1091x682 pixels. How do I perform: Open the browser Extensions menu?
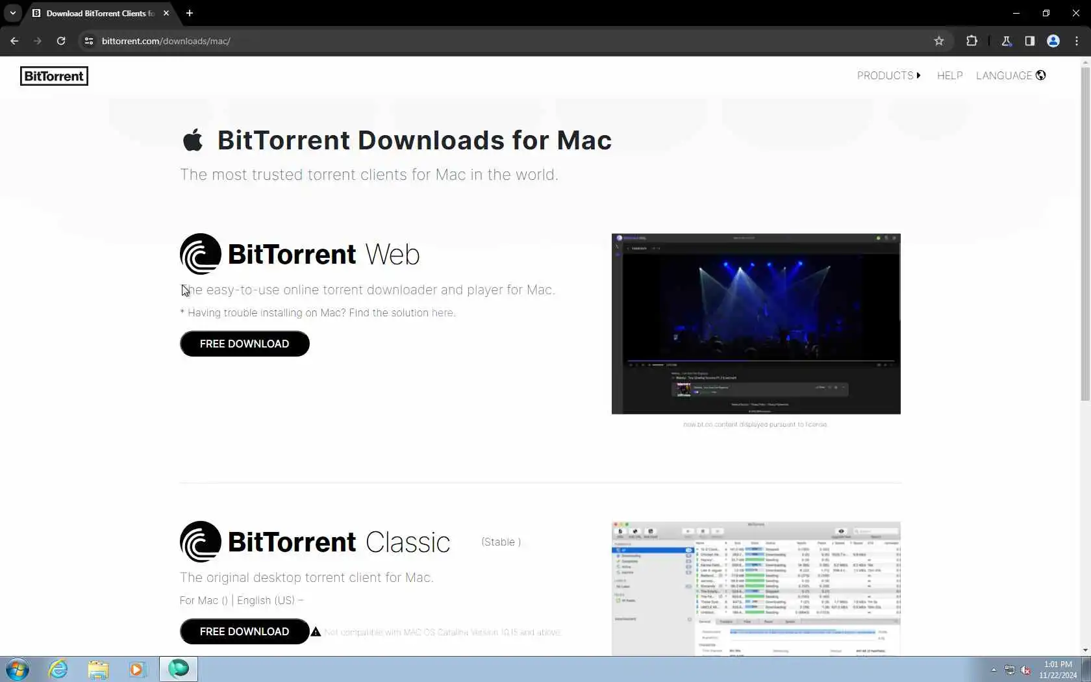coord(972,41)
